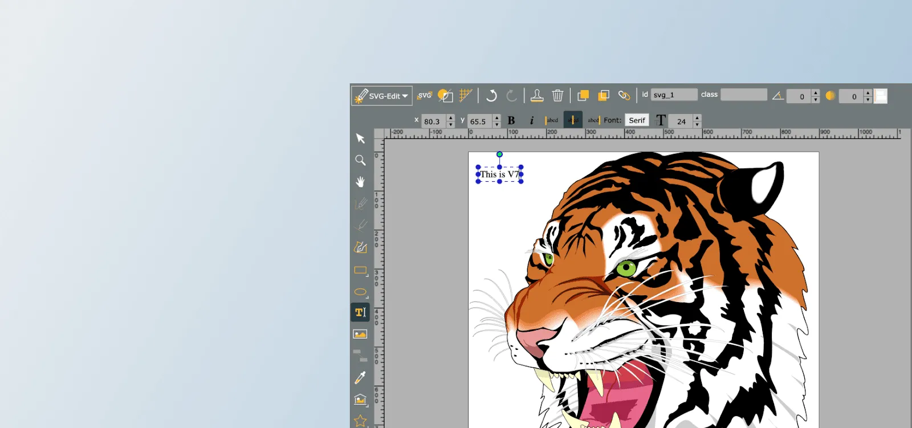Delete the selected element with trash icon
This screenshot has height=428, width=912.
tap(557, 96)
